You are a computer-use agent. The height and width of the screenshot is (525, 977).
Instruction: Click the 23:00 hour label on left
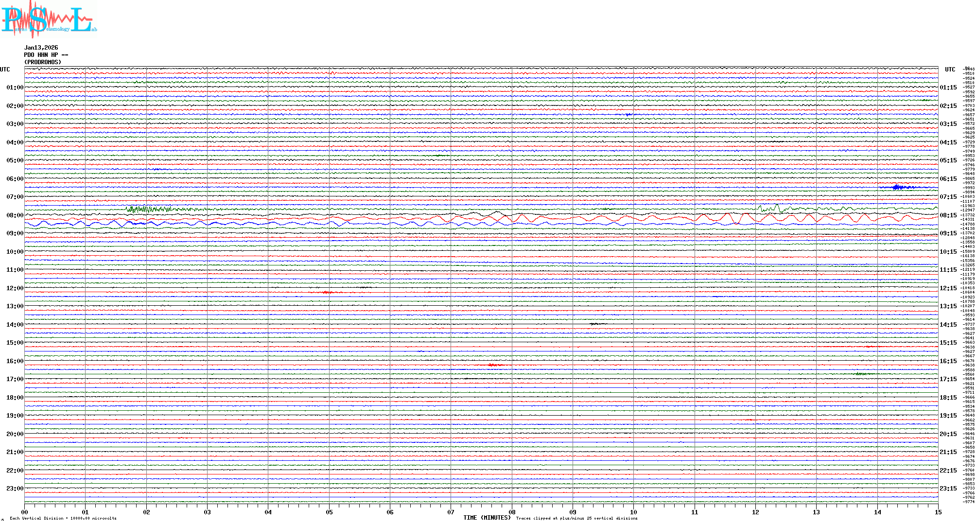[x=15, y=489]
